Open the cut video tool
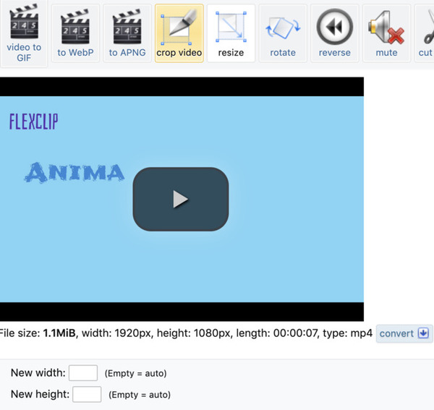This screenshot has width=434, height=410. [425, 33]
